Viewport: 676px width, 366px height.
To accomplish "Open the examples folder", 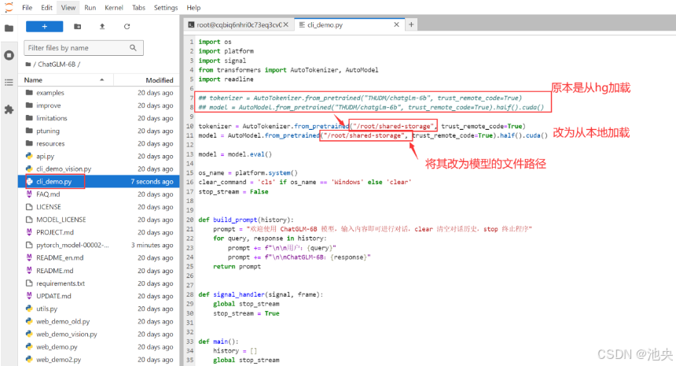I will point(99,93).
